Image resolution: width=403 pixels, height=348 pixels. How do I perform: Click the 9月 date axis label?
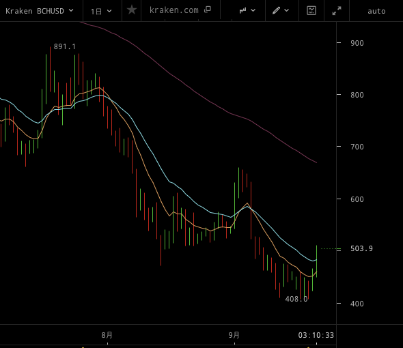(234, 335)
